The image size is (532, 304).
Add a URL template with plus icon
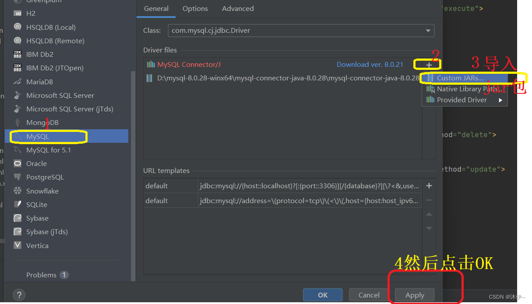coord(429,186)
